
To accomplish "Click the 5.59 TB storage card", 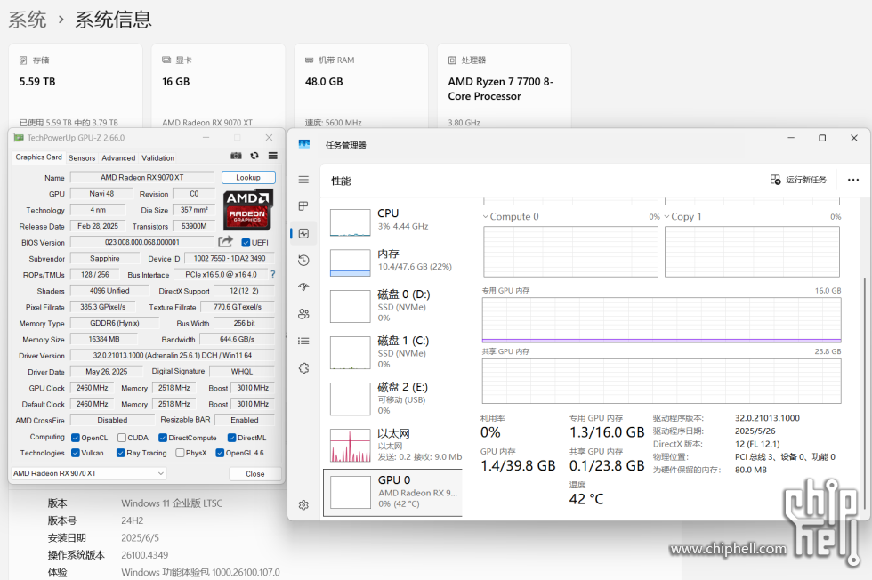I will [x=75, y=86].
